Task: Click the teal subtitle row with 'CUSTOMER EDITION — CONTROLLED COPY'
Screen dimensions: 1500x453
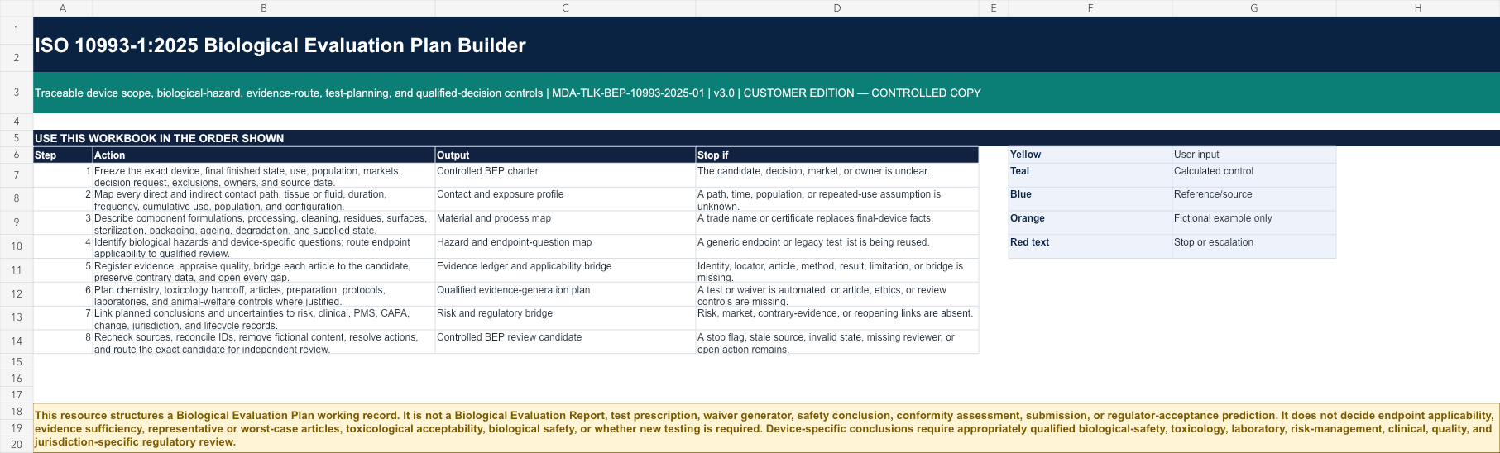Action: [766, 93]
